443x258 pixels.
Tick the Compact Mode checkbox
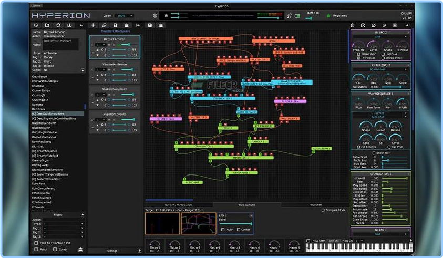tap(323, 210)
